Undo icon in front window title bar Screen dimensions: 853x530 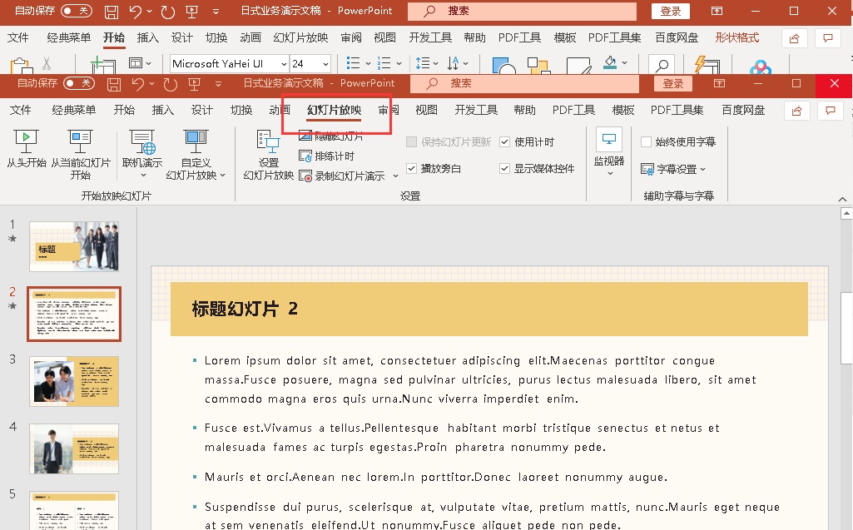coord(138,84)
